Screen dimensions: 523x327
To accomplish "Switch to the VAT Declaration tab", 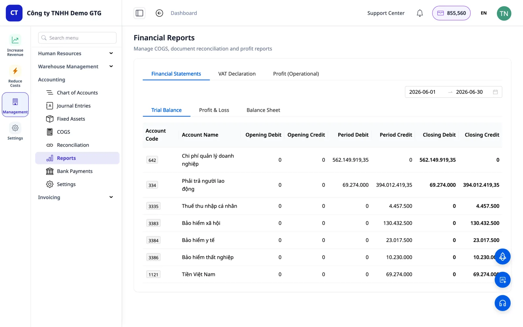I will point(237,74).
